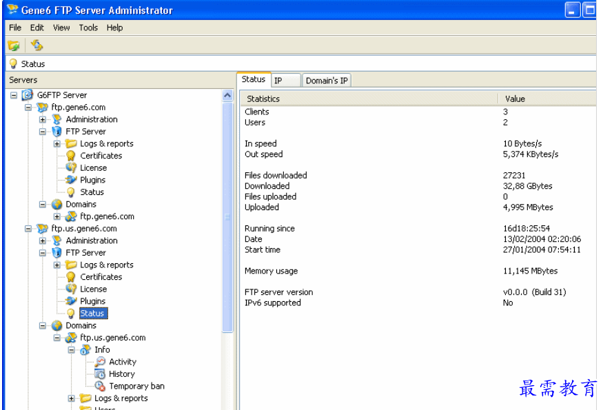Click the Logs & reports folder icon under ftp.gene6.com
603x410 pixels.
71,143
